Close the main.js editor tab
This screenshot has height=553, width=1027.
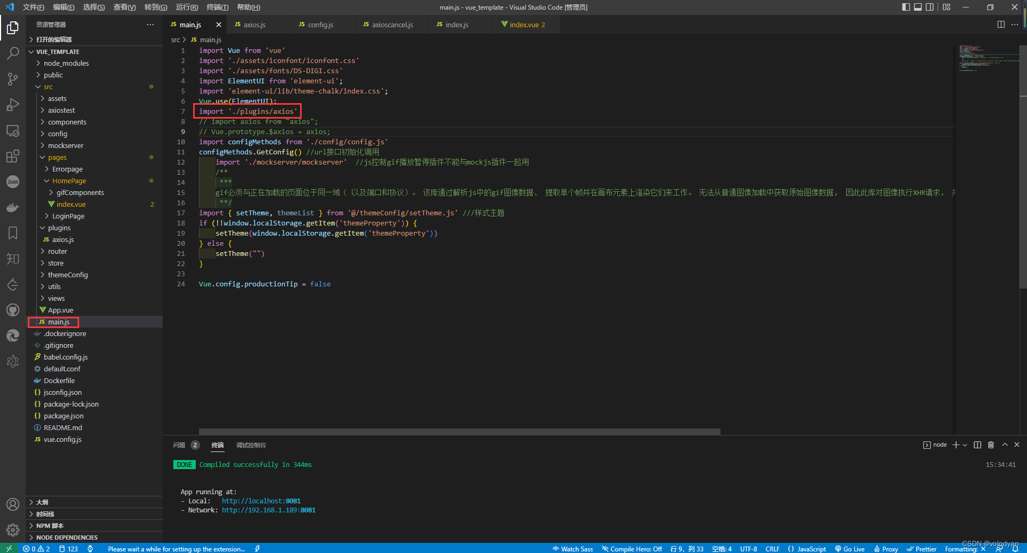click(x=218, y=25)
